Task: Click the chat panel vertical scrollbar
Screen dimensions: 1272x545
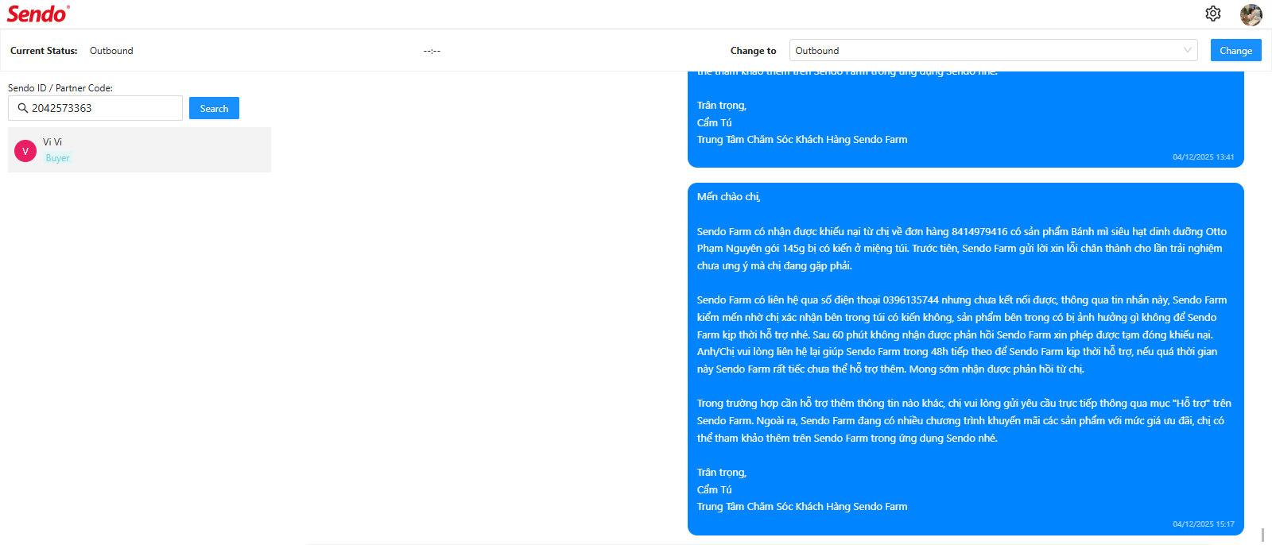Action: pyautogui.click(x=1262, y=535)
